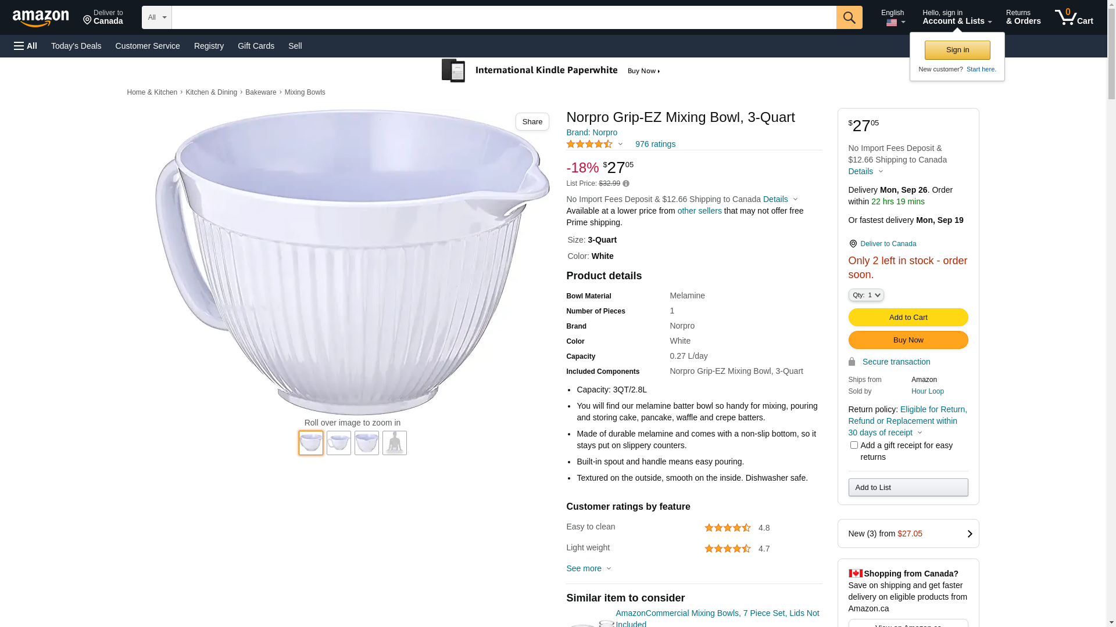Open the All hamburger menu
Image resolution: width=1116 pixels, height=627 pixels.
coord(26,46)
